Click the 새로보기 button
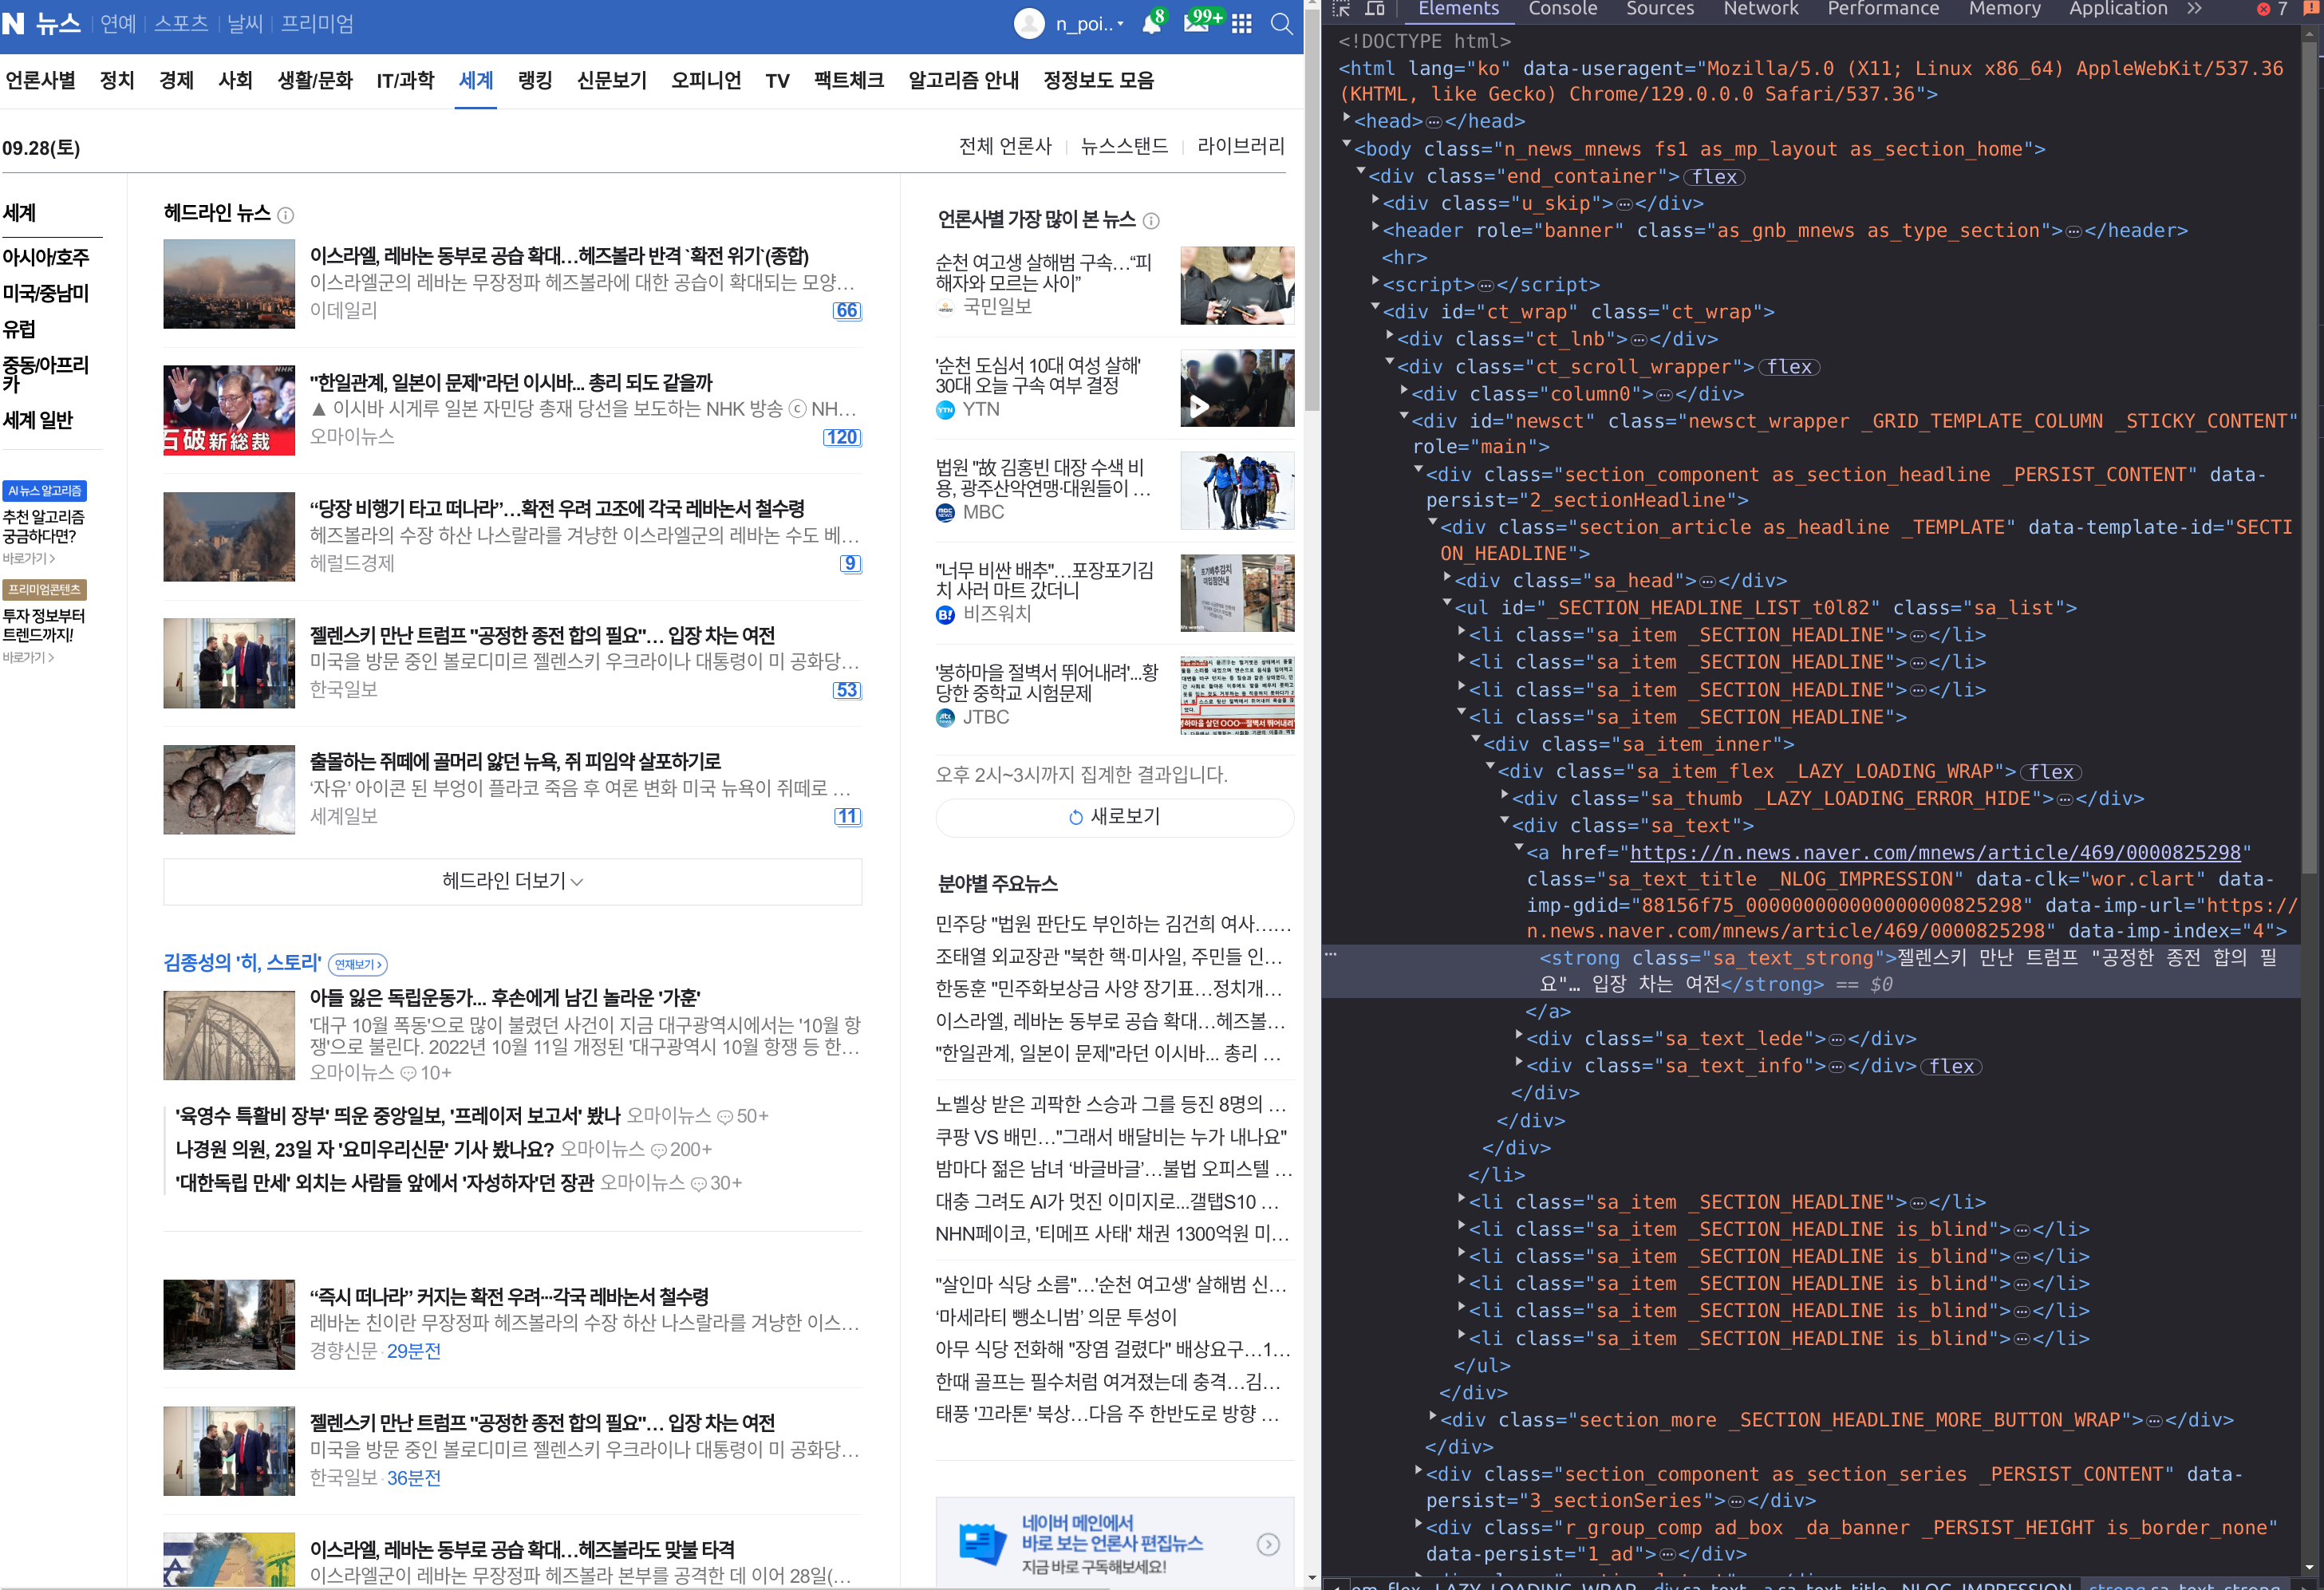2324x1590 pixels. 1114,818
